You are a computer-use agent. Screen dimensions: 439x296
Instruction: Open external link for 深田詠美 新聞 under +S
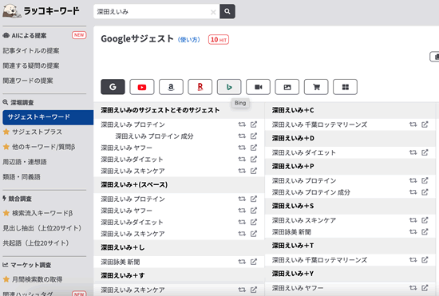point(425,231)
